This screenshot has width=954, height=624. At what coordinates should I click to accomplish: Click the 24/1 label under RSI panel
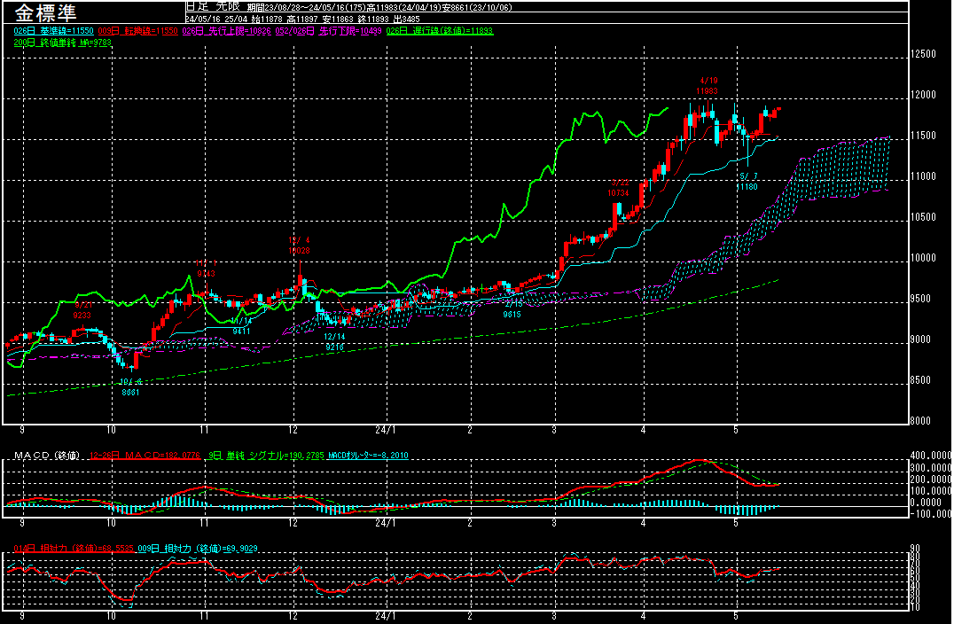tap(385, 616)
